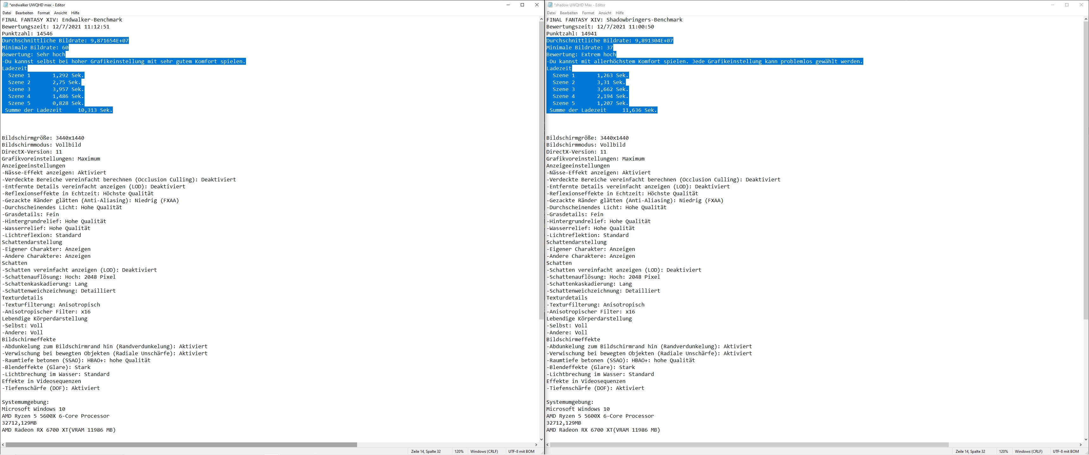Minimize the endwalker Editor window
The width and height of the screenshot is (1089, 455).
[508, 5]
